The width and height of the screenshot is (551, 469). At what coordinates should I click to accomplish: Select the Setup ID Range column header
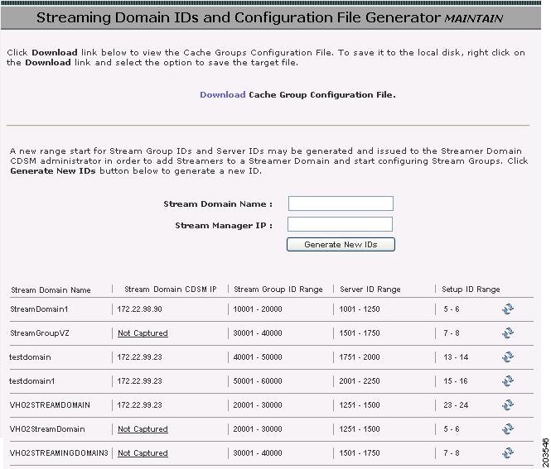click(x=471, y=290)
